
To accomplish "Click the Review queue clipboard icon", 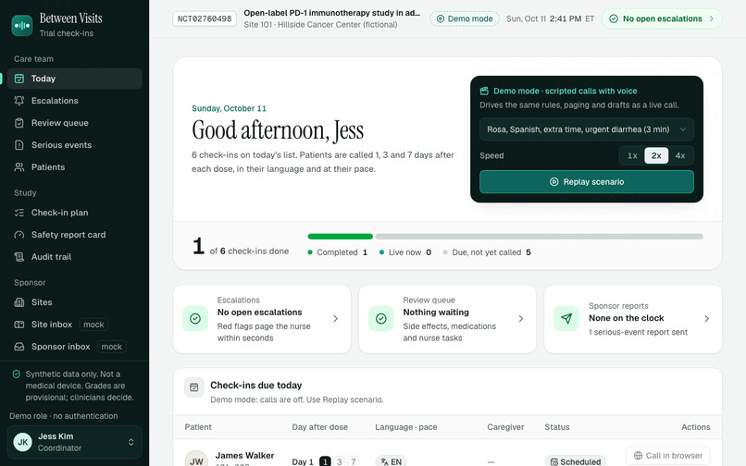I will 19,123.
